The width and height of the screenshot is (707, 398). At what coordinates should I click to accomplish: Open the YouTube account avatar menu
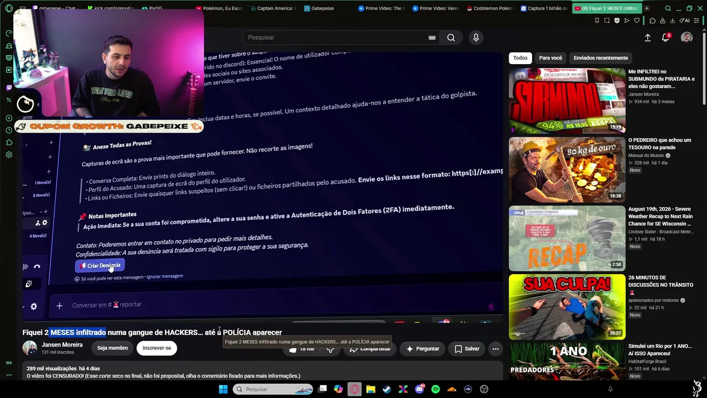click(x=687, y=37)
